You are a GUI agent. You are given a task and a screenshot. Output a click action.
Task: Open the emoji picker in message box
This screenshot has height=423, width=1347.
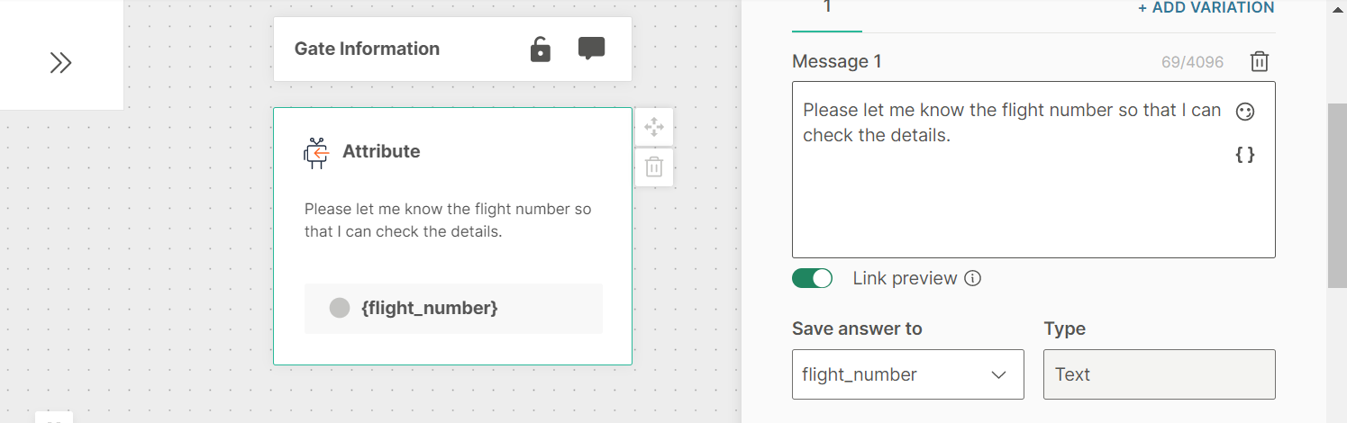coord(1245,112)
